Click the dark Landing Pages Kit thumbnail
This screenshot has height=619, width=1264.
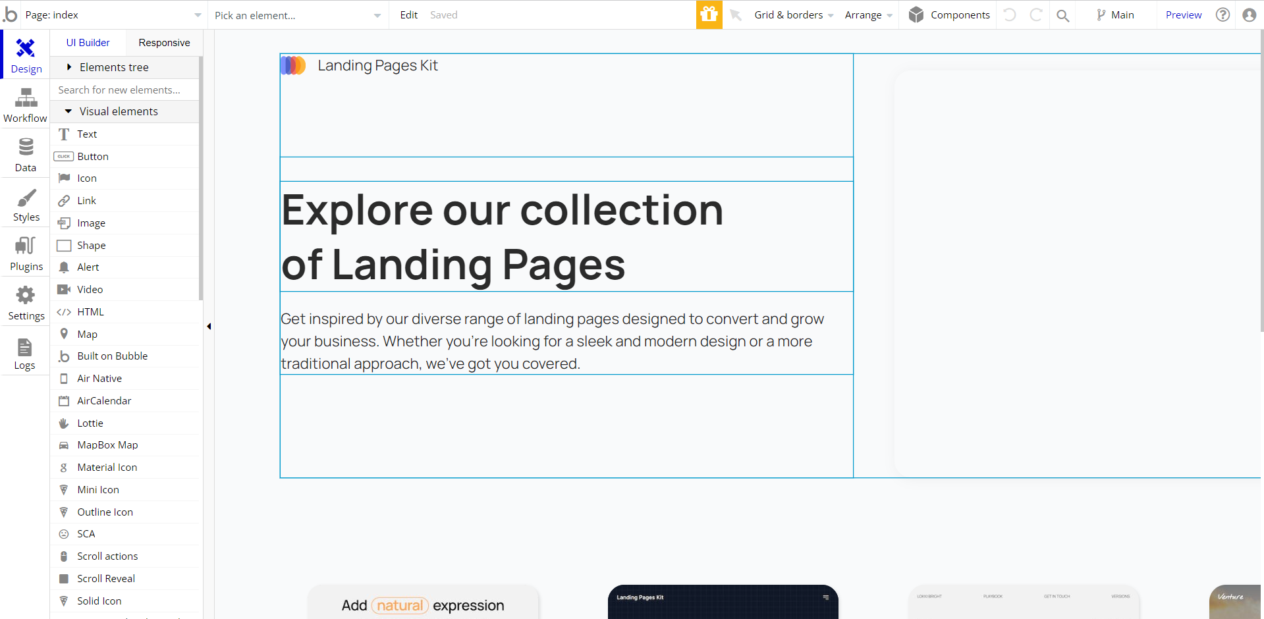(723, 602)
